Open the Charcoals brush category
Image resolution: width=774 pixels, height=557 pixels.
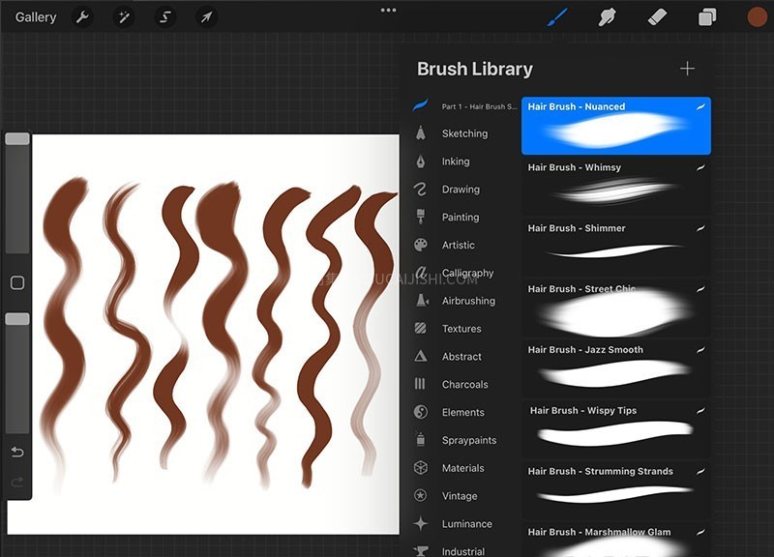465,384
